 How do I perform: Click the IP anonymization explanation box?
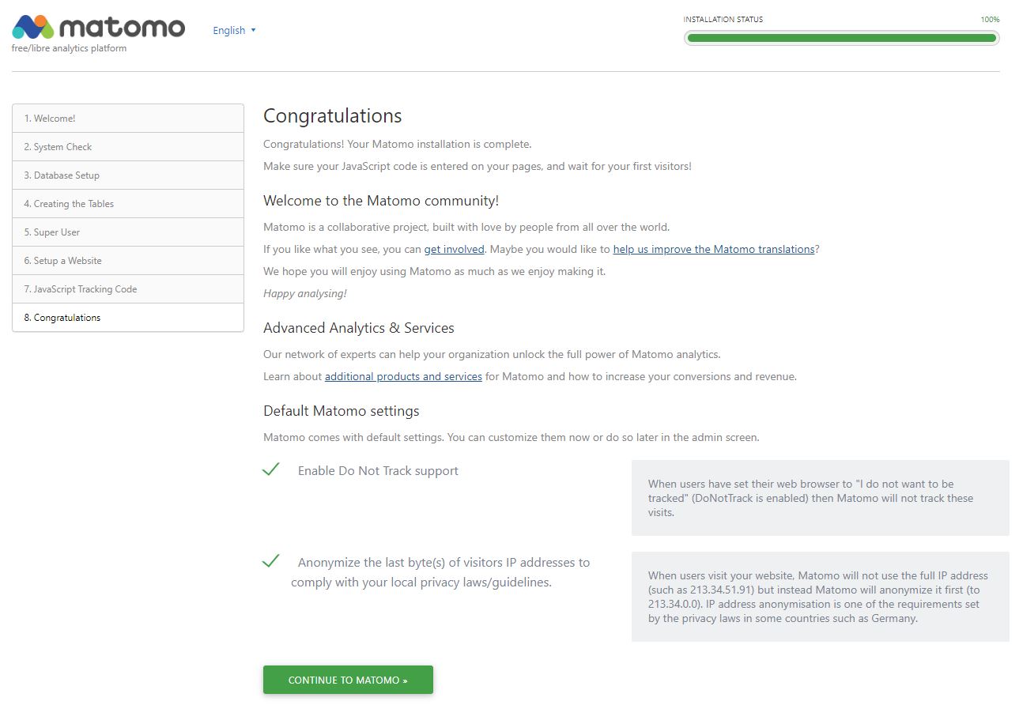820,597
